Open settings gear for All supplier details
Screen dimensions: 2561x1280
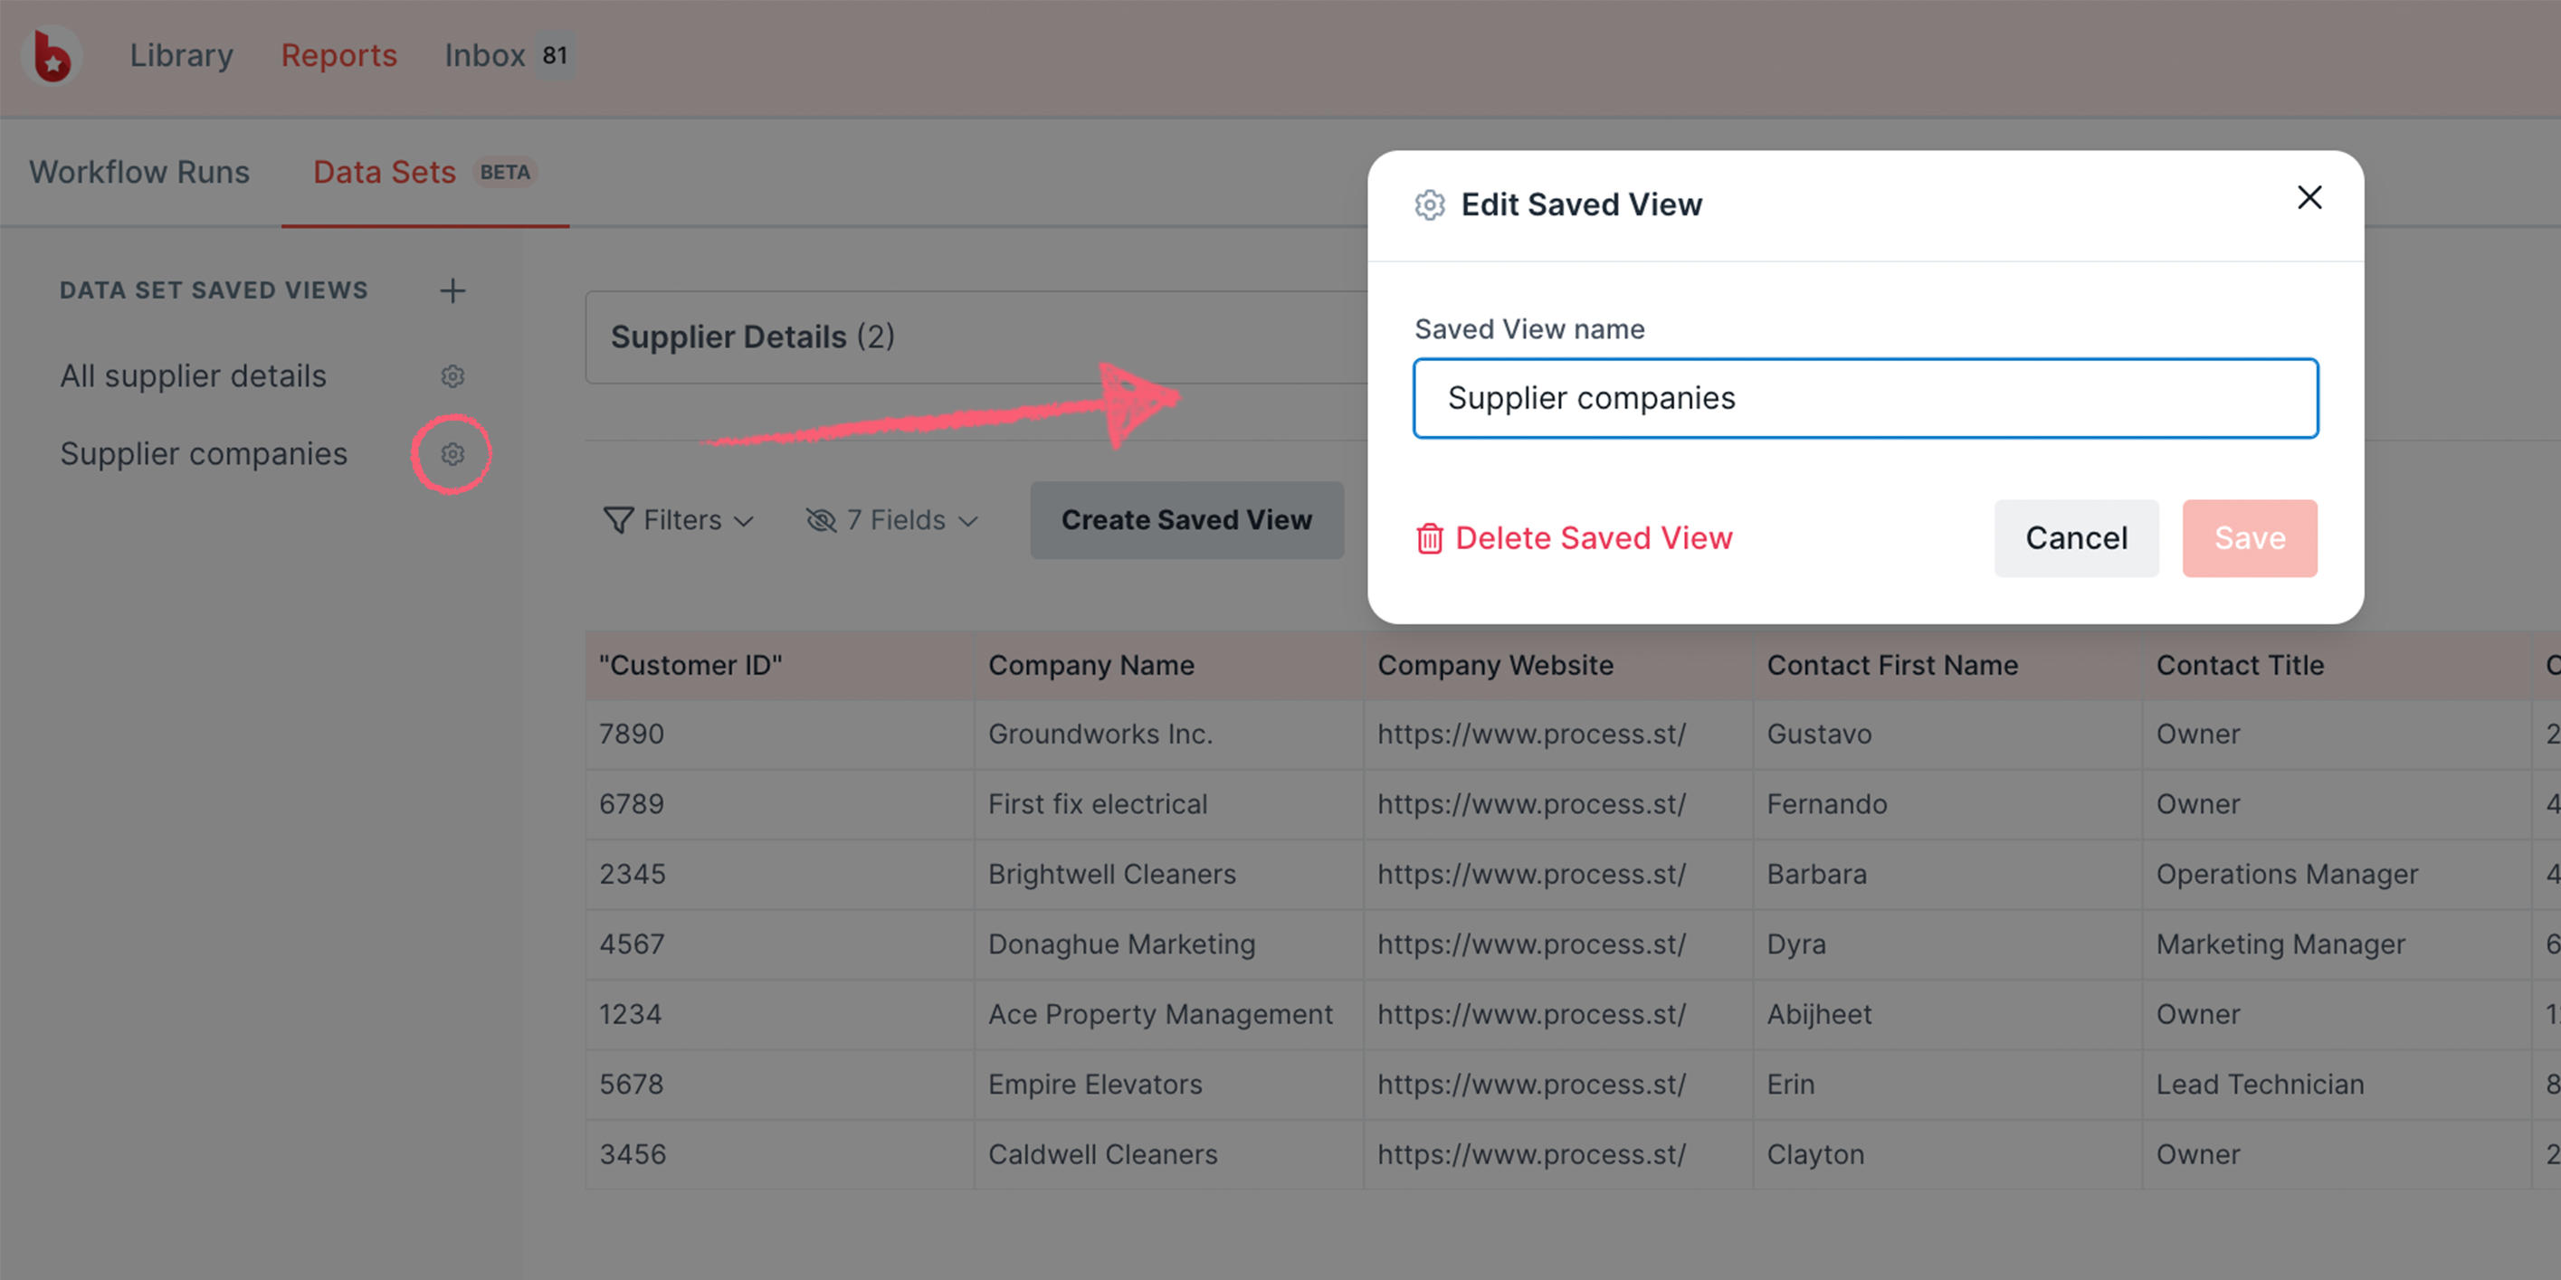coord(452,375)
